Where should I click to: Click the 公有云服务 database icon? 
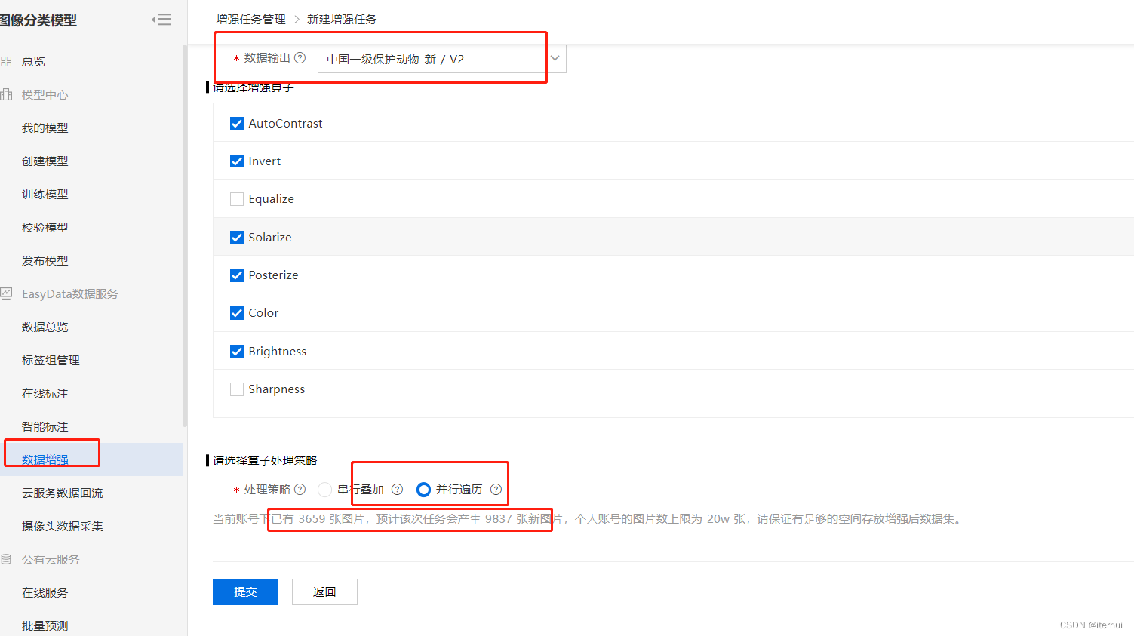[x=6, y=559]
